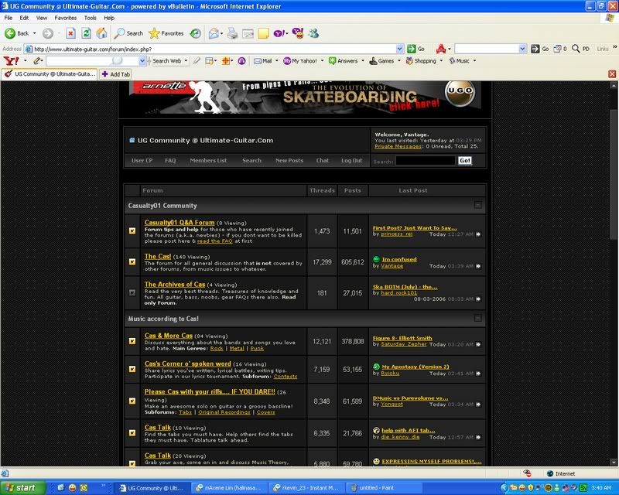Select UG Community browser tab

(50, 73)
